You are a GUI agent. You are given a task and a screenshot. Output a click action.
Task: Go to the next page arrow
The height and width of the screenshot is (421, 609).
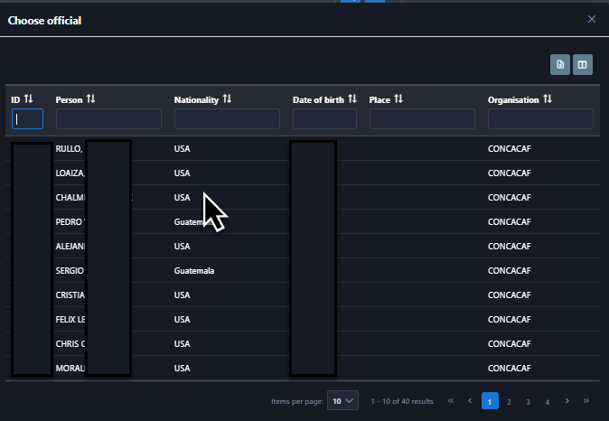pyautogui.click(x=567, y=400)
